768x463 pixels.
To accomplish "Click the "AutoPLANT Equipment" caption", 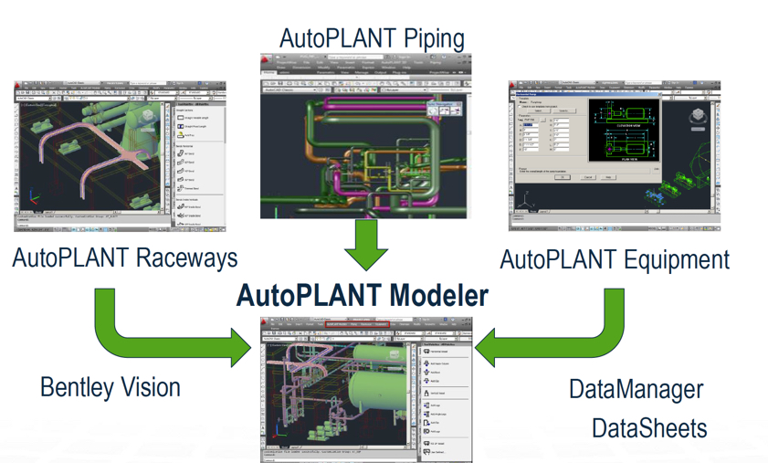I will pos(615,260).
